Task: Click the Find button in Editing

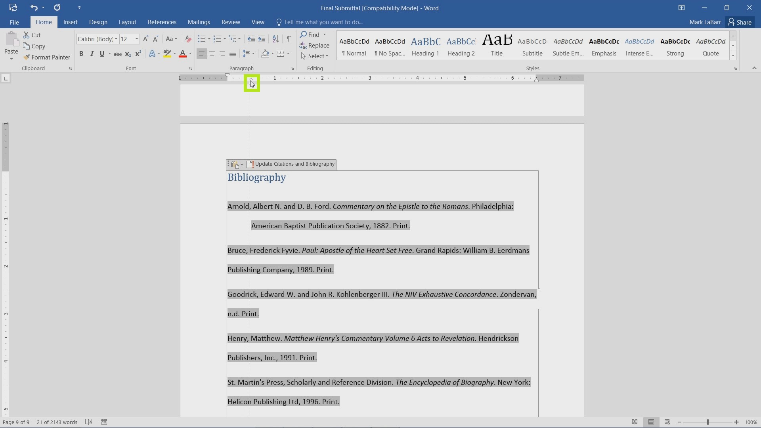Action: click(x=311, y=34)
